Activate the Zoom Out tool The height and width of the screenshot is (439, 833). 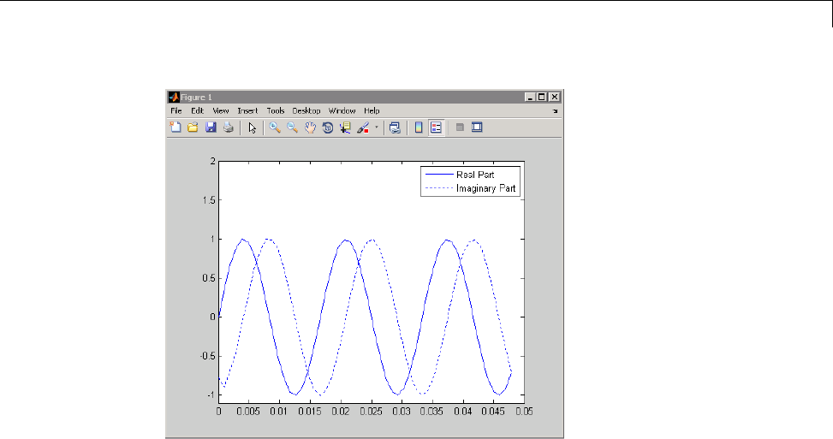point(292,128)
